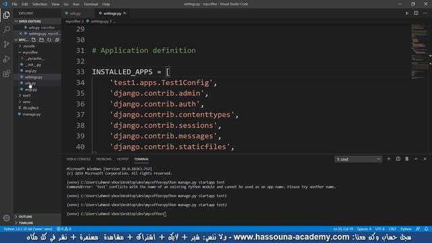The height and width of the screenshot is (243, 432).
Task: Click the VS Code logo icon
Action: point(5,4)
